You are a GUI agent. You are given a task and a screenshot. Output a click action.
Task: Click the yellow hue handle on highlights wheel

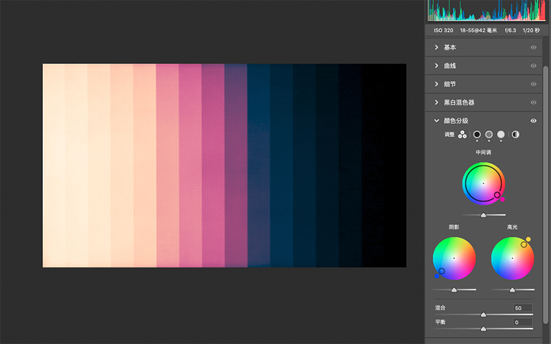(528, 240)
